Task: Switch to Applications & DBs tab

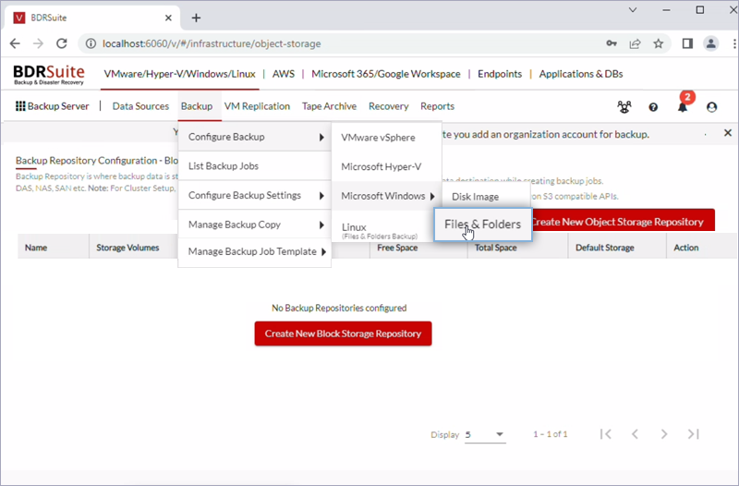Action: point(581,74)
